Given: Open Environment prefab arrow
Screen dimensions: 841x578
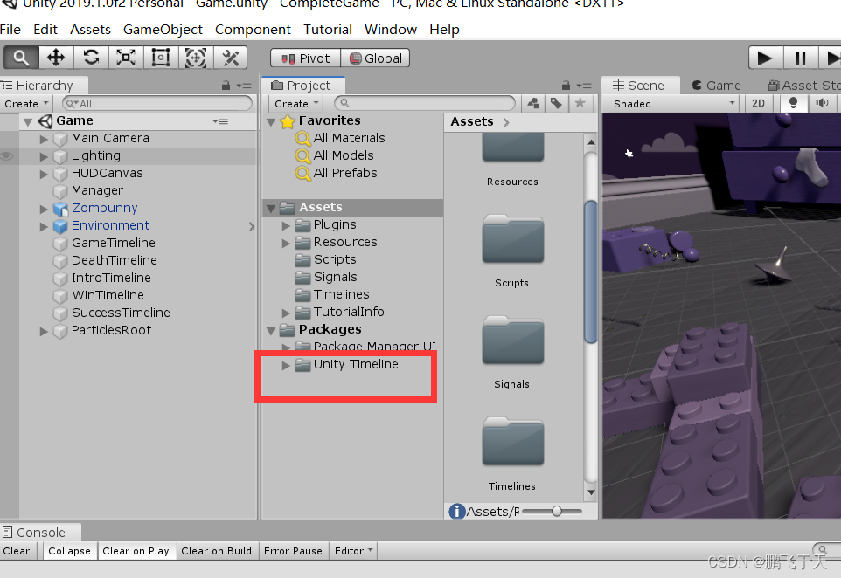Looking at the screenshot, I should 252,227.
